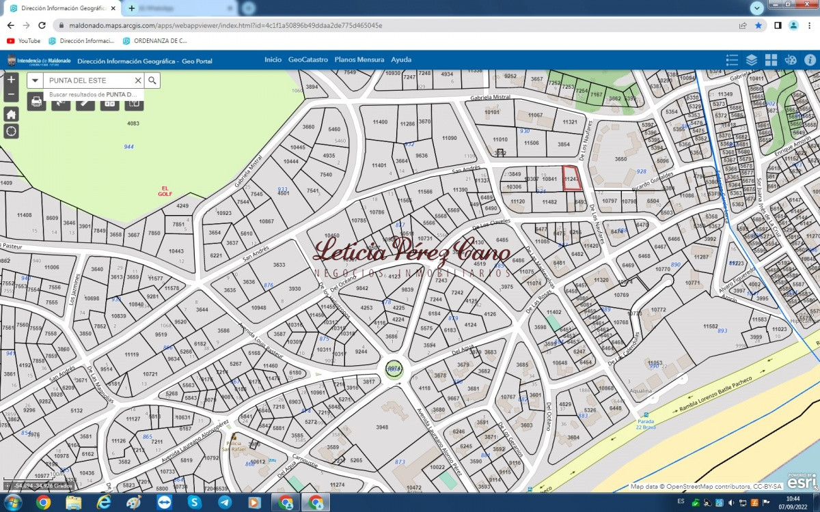Click the Parada 22 Brava bus stop marker
820x512 pixels.
645,414
